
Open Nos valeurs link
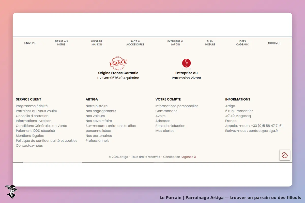tap(95, 116)
